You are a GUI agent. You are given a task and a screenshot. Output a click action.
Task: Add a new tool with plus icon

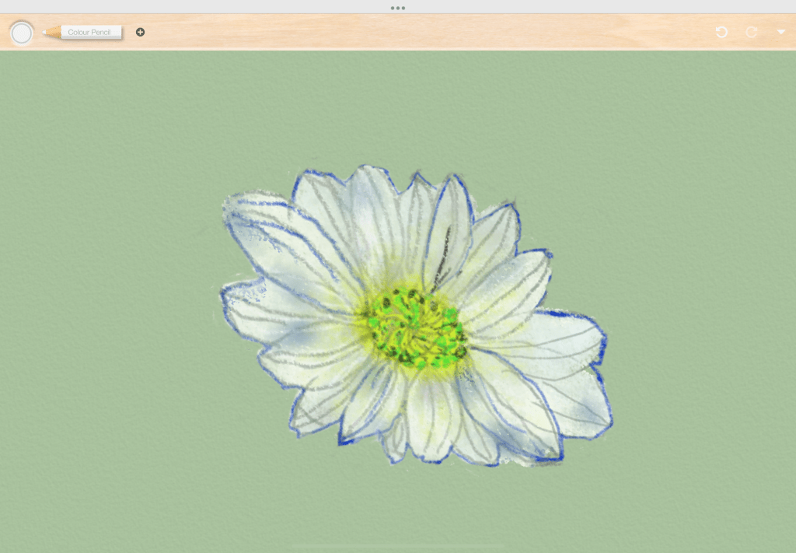pyautogui.click(x=140, y=32)
